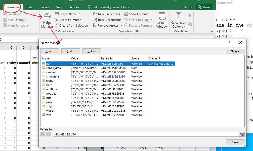Expand the Filter dropdown button

[x=235, y=51]
